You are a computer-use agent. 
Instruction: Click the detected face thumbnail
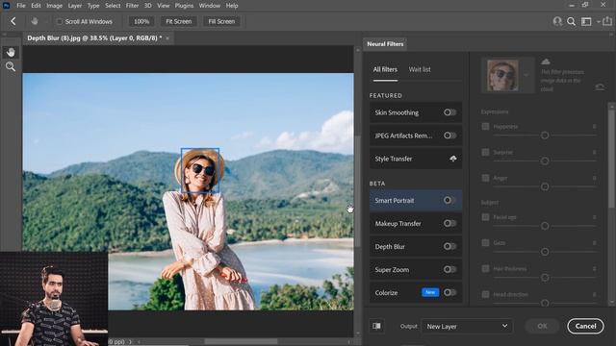click(x=502, y=75)
